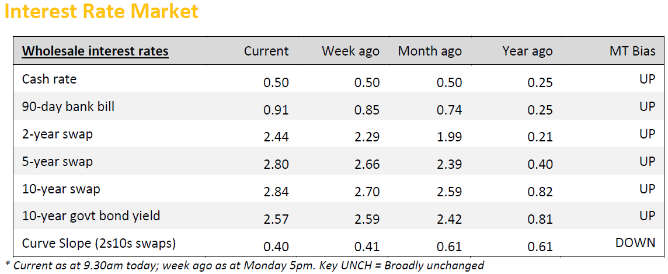Select the 90-day bank bill label
This screenshot has height=274, width=668.
pos(68,107)
